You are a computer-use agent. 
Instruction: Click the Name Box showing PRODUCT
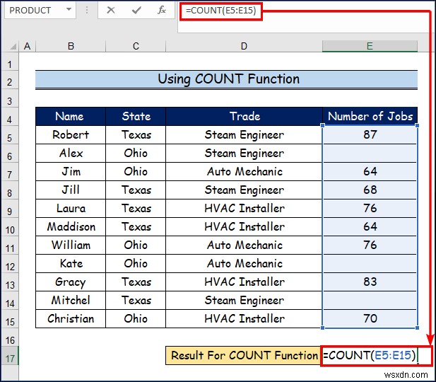click(40, 11)
